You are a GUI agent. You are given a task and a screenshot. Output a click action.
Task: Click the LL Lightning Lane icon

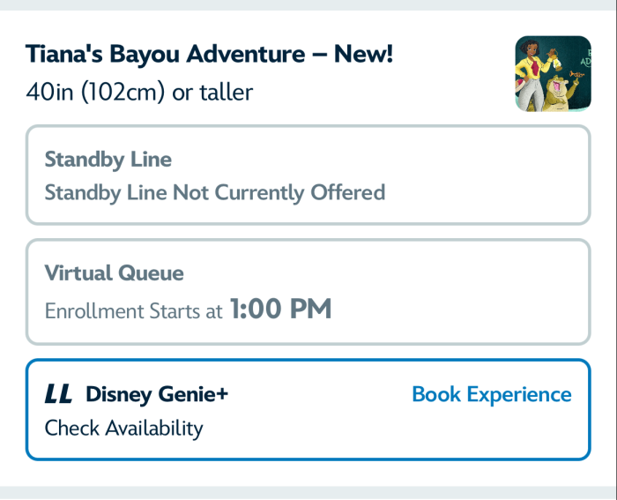[58, 393]
